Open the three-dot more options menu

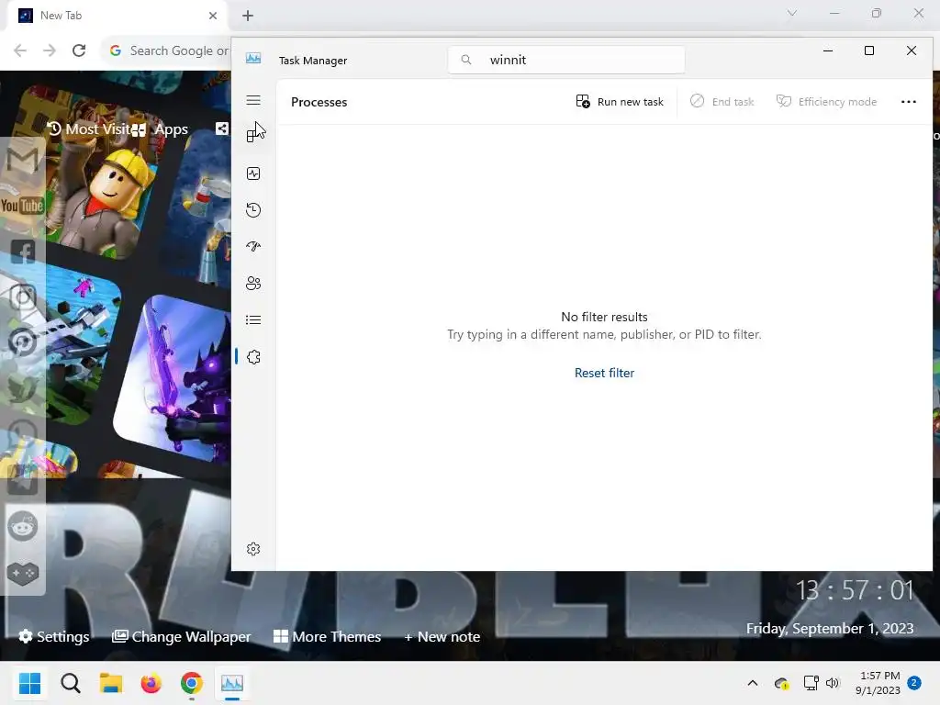tap(908, 102)
